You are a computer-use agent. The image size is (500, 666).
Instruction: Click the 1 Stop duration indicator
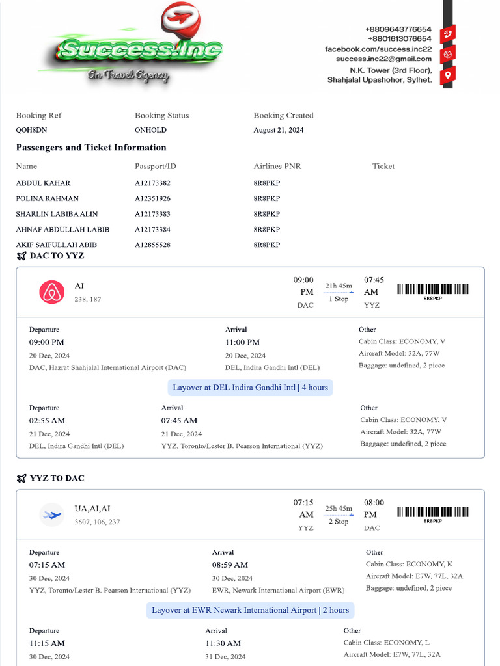[x=338, y=299]
